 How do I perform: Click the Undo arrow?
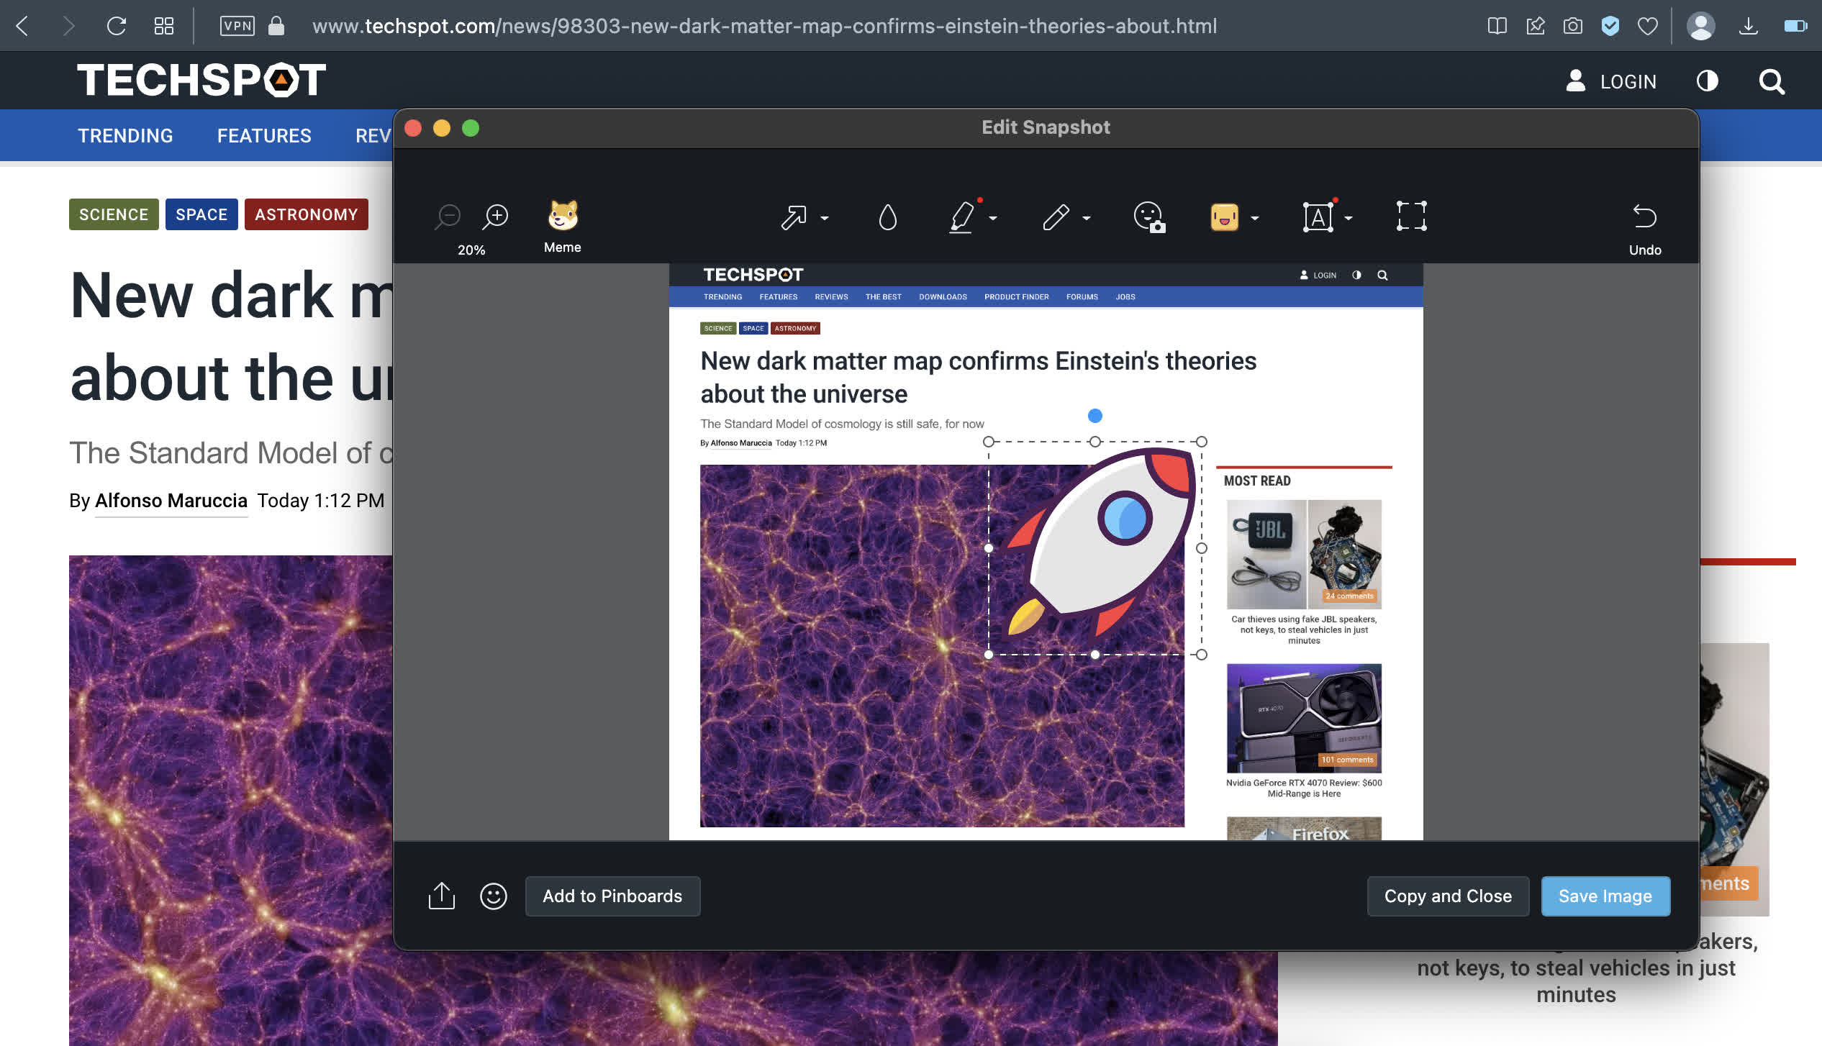point(1644,217)
